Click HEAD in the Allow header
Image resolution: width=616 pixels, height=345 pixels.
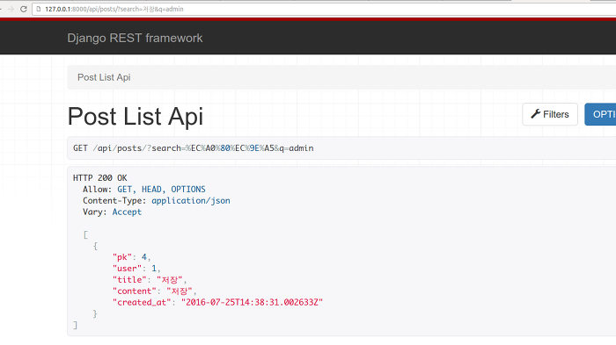click(151, 190)
